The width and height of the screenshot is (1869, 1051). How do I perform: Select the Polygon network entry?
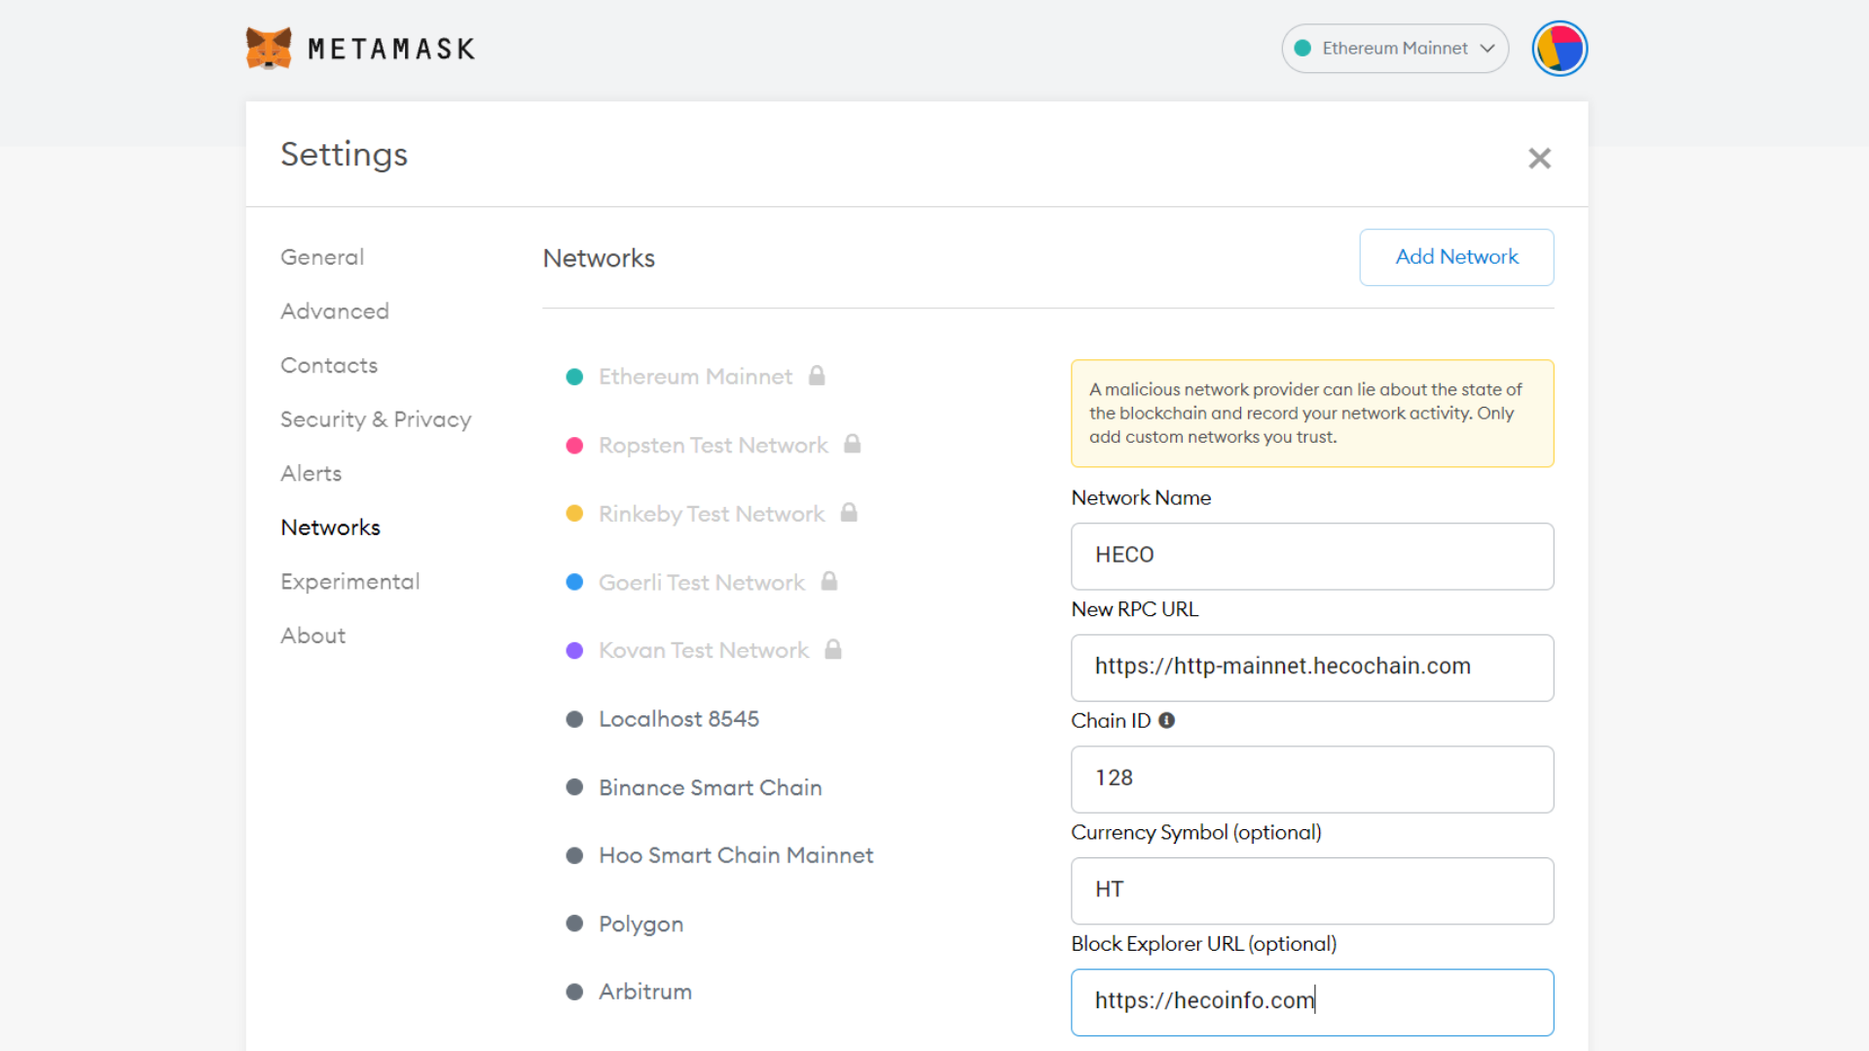[641, 924]
